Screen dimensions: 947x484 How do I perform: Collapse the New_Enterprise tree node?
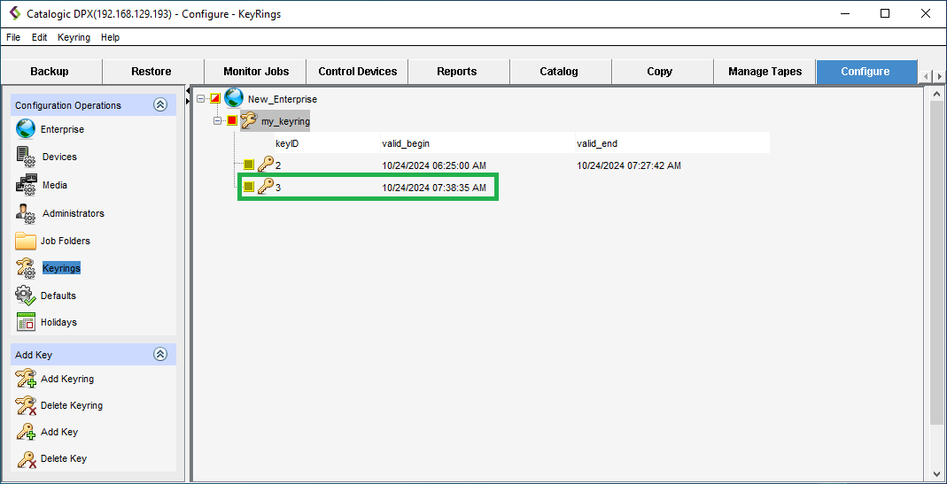coord(201,99)
